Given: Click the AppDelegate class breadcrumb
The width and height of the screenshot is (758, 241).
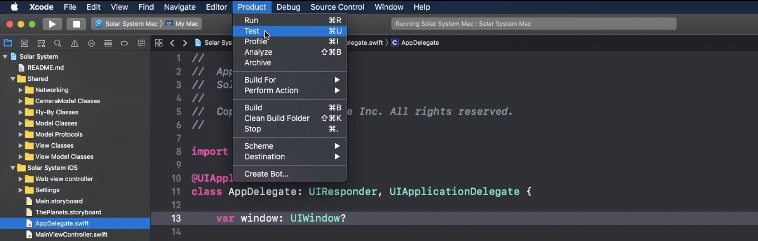Looking at the screenshot, I should pyautogui.click(x=415, y=43).
